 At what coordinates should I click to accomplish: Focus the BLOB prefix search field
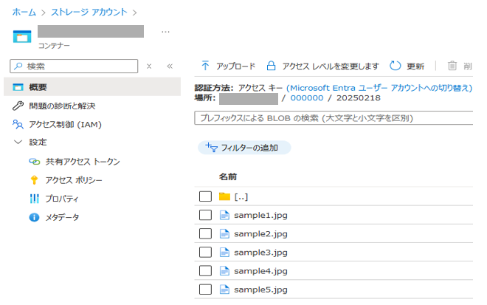(x=334, y=118)
